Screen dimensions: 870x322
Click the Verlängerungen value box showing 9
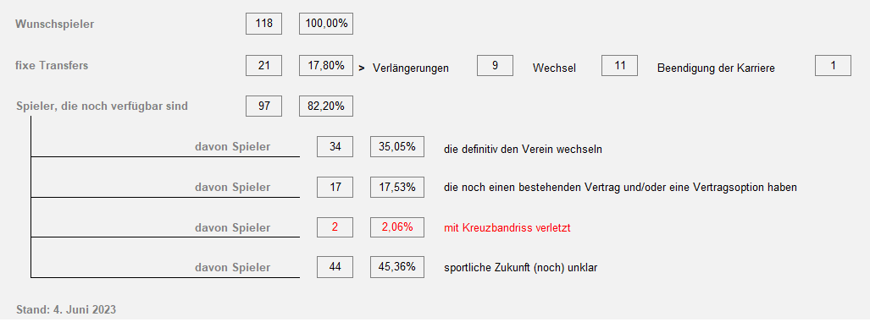(x=495, y=65)
